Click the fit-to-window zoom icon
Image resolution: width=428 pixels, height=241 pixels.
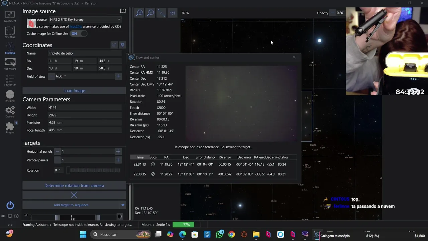click(x=162, y=13)
